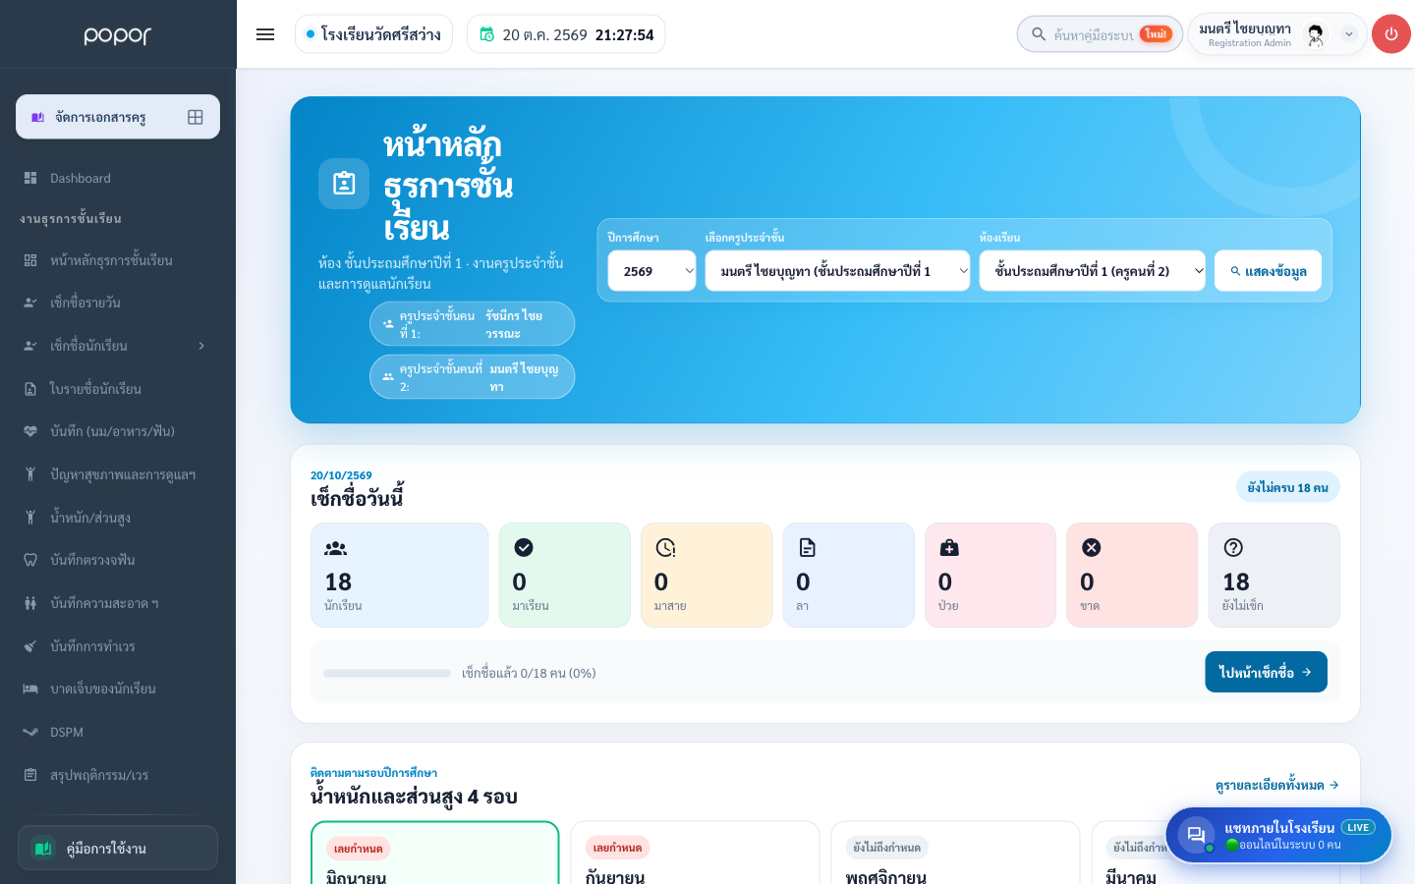Click the calendar clock icon beside the date

pyautogui.click(x=486, y=34)
